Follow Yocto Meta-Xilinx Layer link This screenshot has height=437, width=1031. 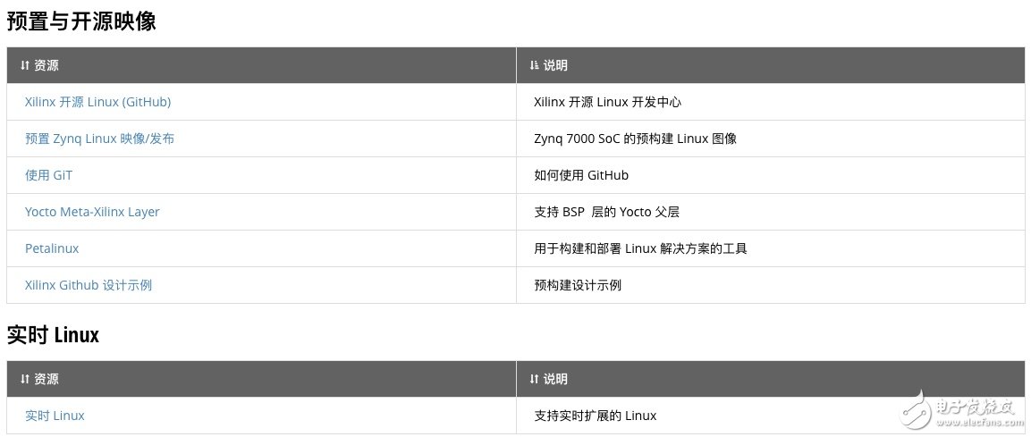pyautogui.click(x=92, y=212)
